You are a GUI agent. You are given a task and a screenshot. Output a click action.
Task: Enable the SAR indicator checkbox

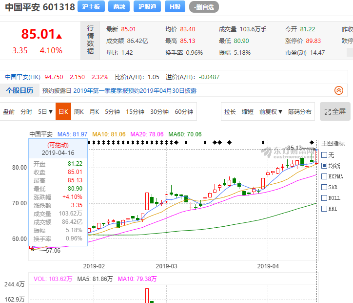(x=324, y=187)
